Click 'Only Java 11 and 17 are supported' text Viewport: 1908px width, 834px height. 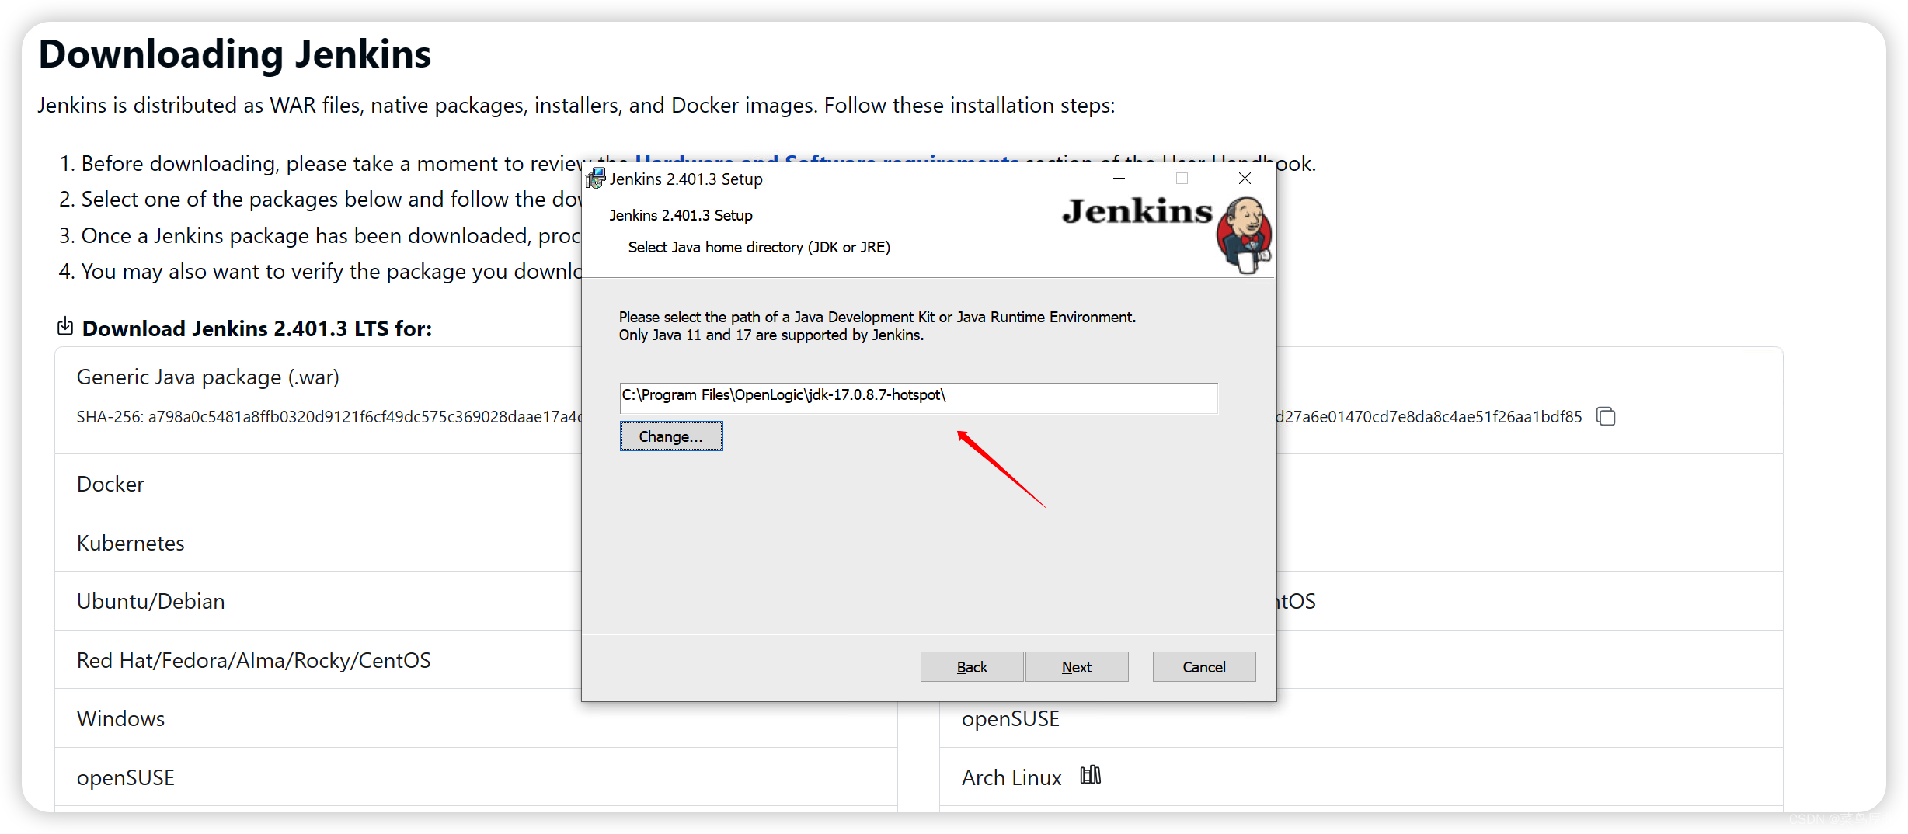771,335
